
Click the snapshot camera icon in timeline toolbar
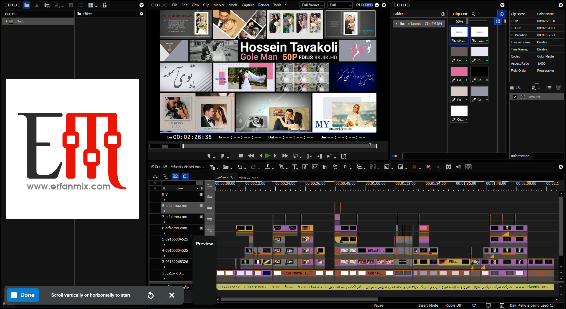(x=448, y=167)
